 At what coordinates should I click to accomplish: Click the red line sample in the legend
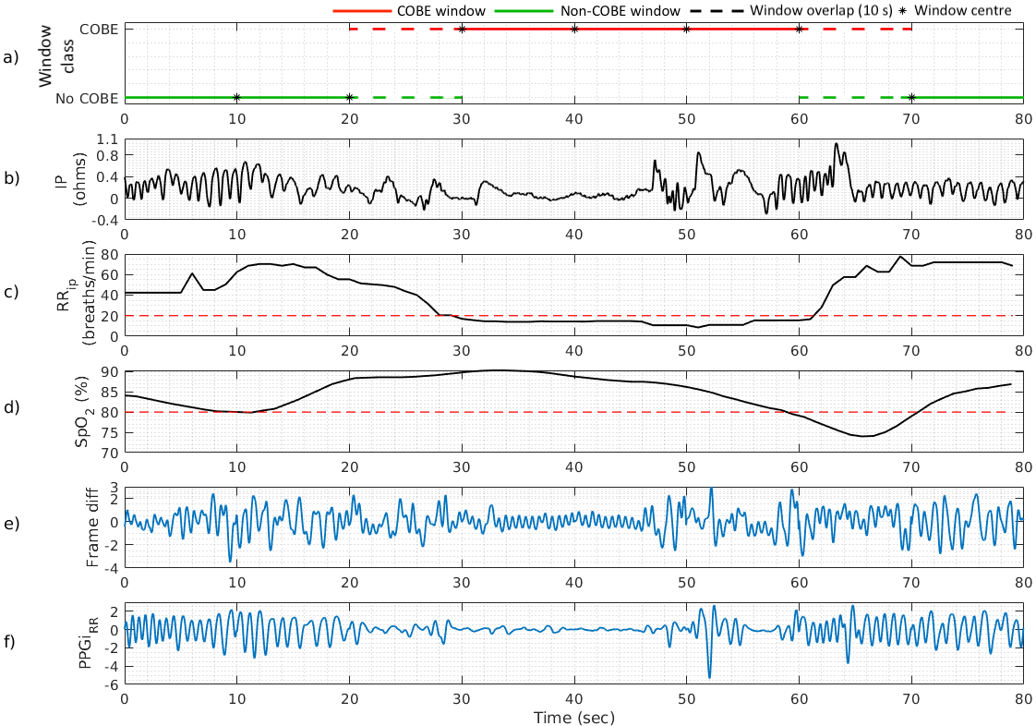tap(361, 11)
